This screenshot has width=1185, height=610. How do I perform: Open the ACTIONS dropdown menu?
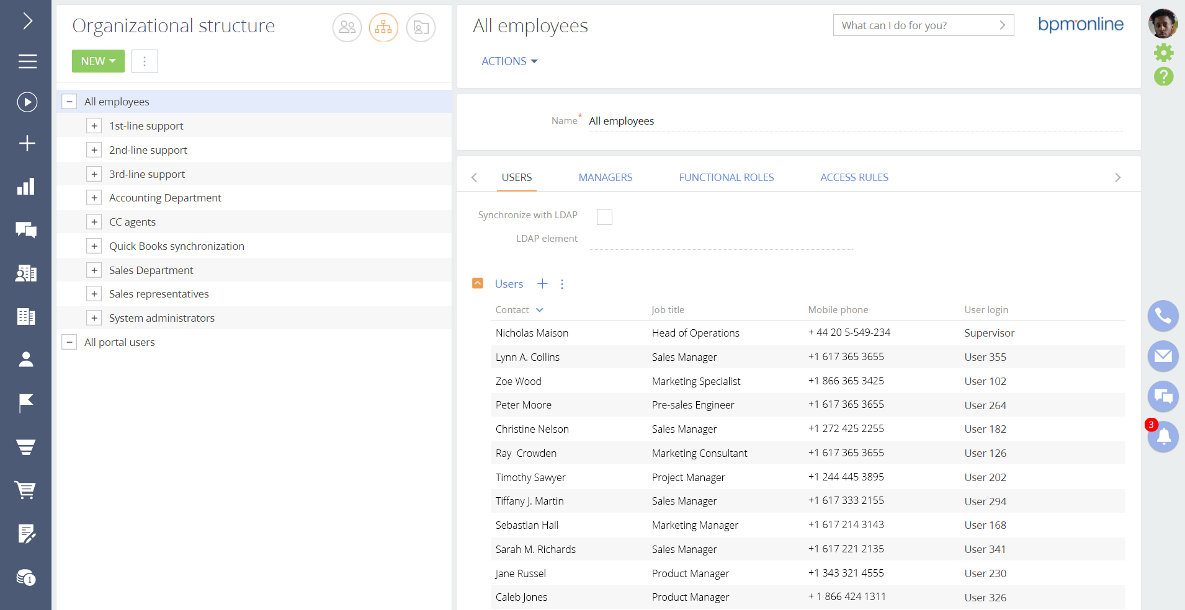point(509,61)
